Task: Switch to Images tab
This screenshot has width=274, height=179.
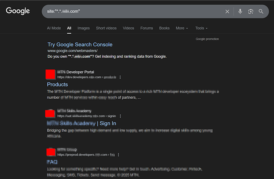Action: [x=83, y=28]
